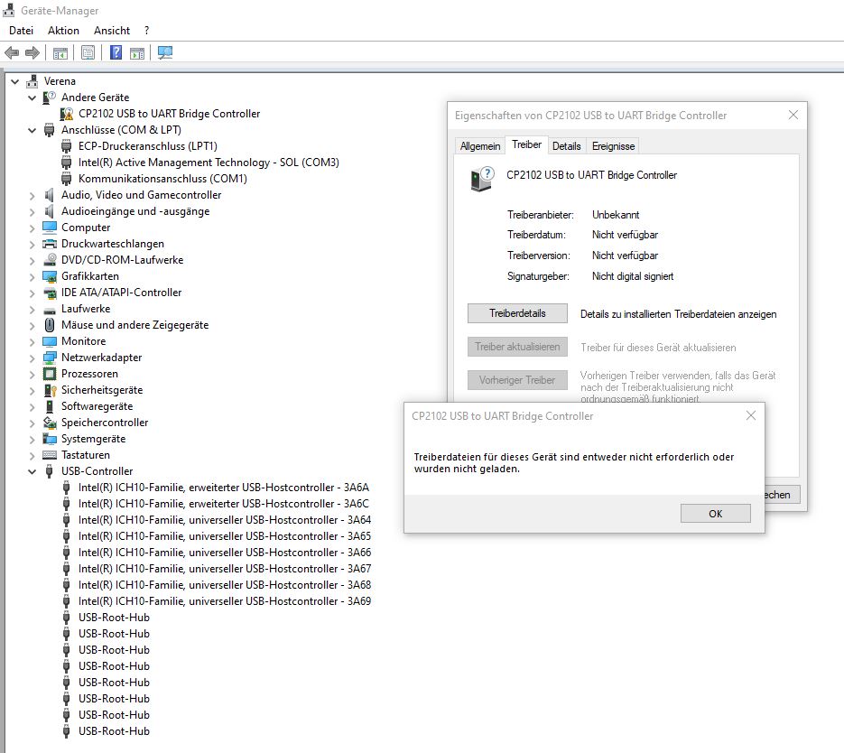This screenshot has height=753, width=844.
Task: Switch to the Ereignisse tab
Action: pyautogui.click(x=613, y=145)
